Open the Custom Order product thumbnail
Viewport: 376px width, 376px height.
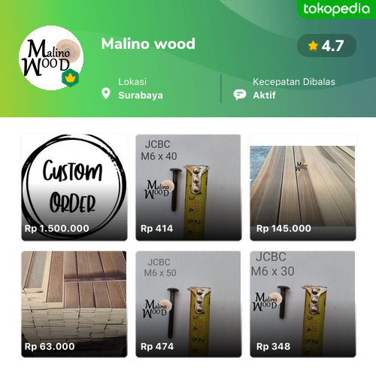tap(74, 187)
